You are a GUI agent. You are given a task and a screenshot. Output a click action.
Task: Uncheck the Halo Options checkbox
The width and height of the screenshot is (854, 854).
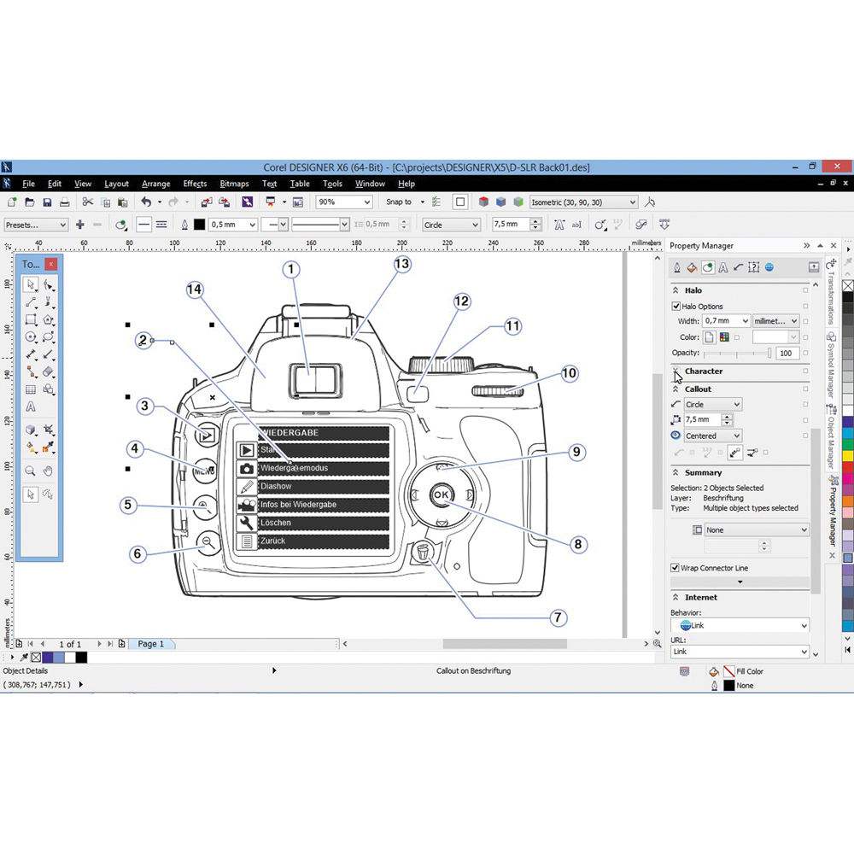click(x=676, y=306)
